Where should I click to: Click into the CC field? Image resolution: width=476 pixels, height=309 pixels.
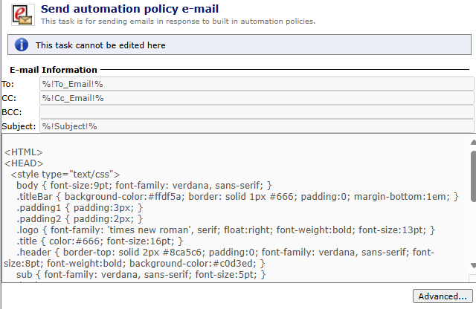tap(256, 98)
